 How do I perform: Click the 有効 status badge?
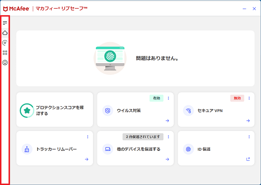point(157,98)
